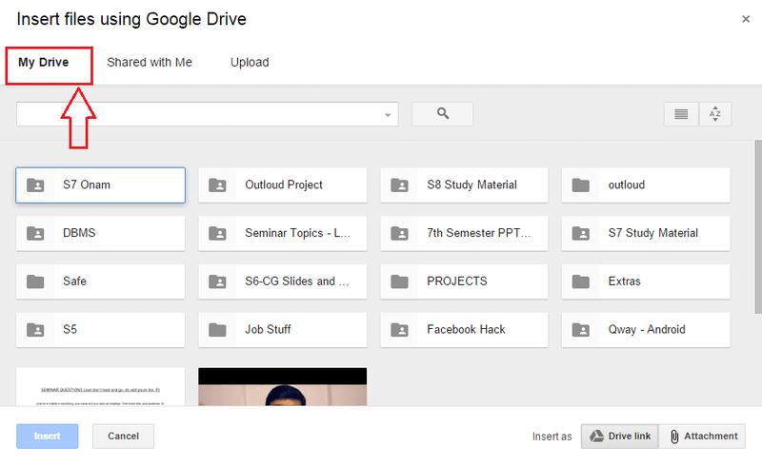This screenshot has width=762, height=466.
Task: Select the Seminar Topics folder icon
Action: tap(217, 233)
